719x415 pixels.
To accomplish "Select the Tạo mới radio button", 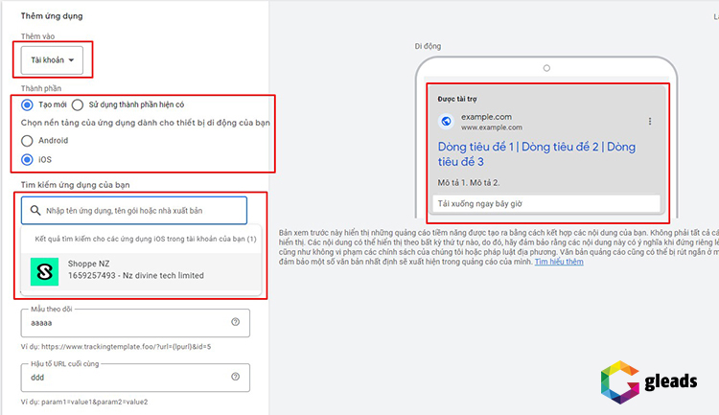I will click(28, 104).
